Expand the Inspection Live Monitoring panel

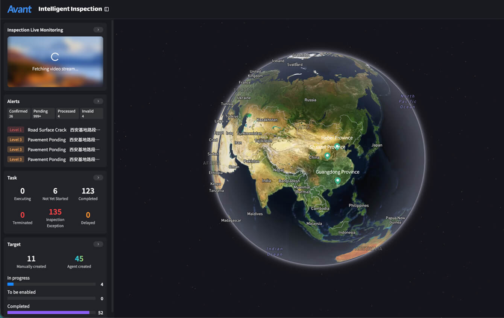[x=98, y=30]
